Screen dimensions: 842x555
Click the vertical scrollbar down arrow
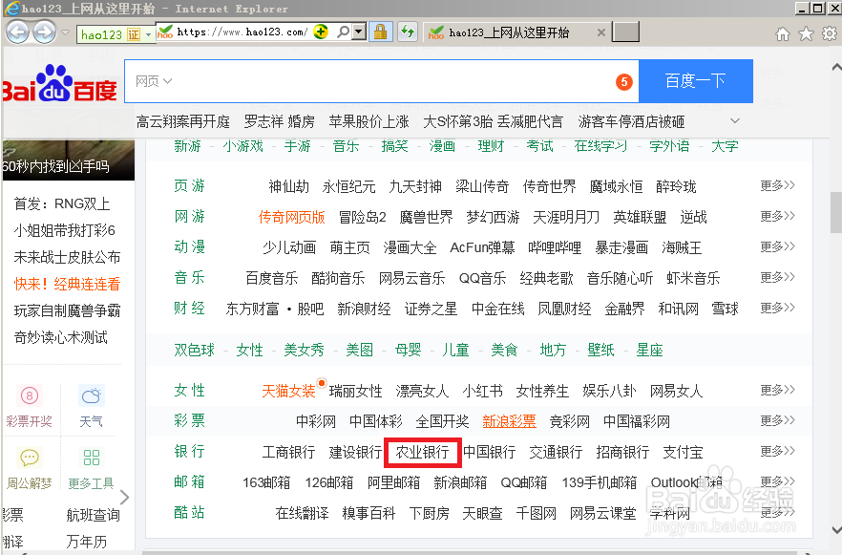pyautogui.click(x=836, y=530)
